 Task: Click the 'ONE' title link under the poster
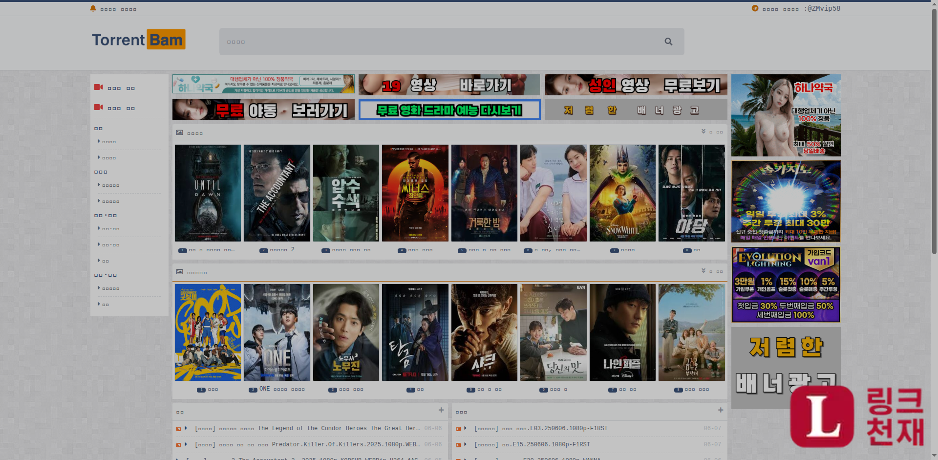pyautogui.click(x=282, y=389)
